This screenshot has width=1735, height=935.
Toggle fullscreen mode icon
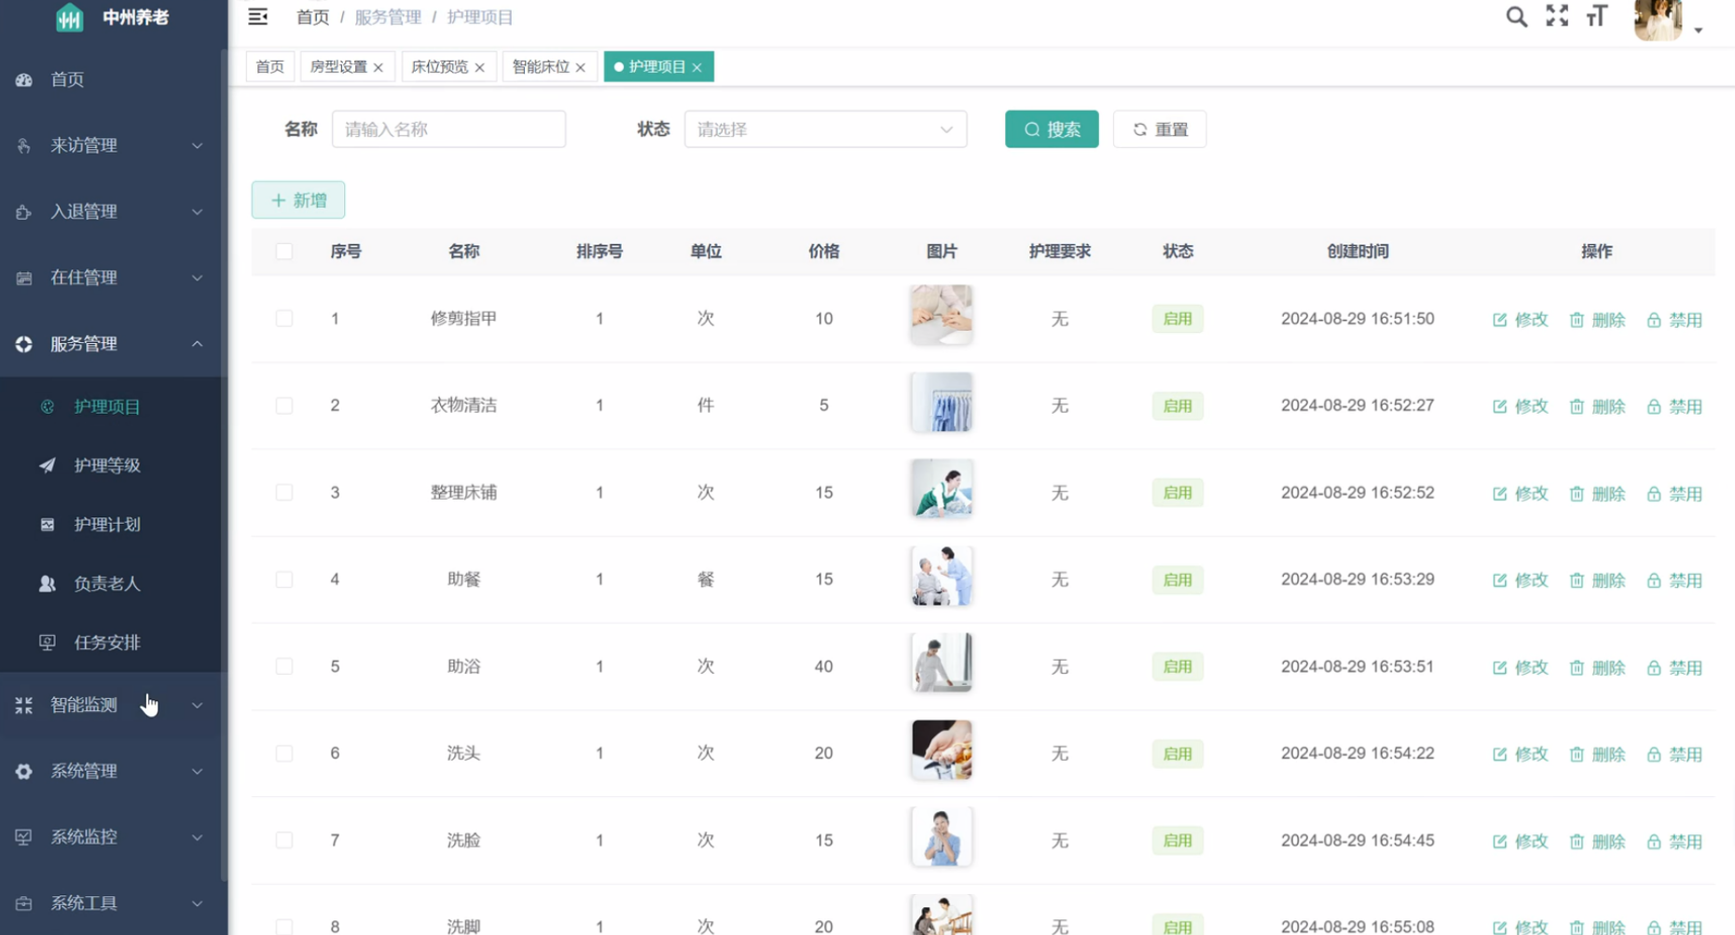pyautogui.click(x=1557, y=16)
